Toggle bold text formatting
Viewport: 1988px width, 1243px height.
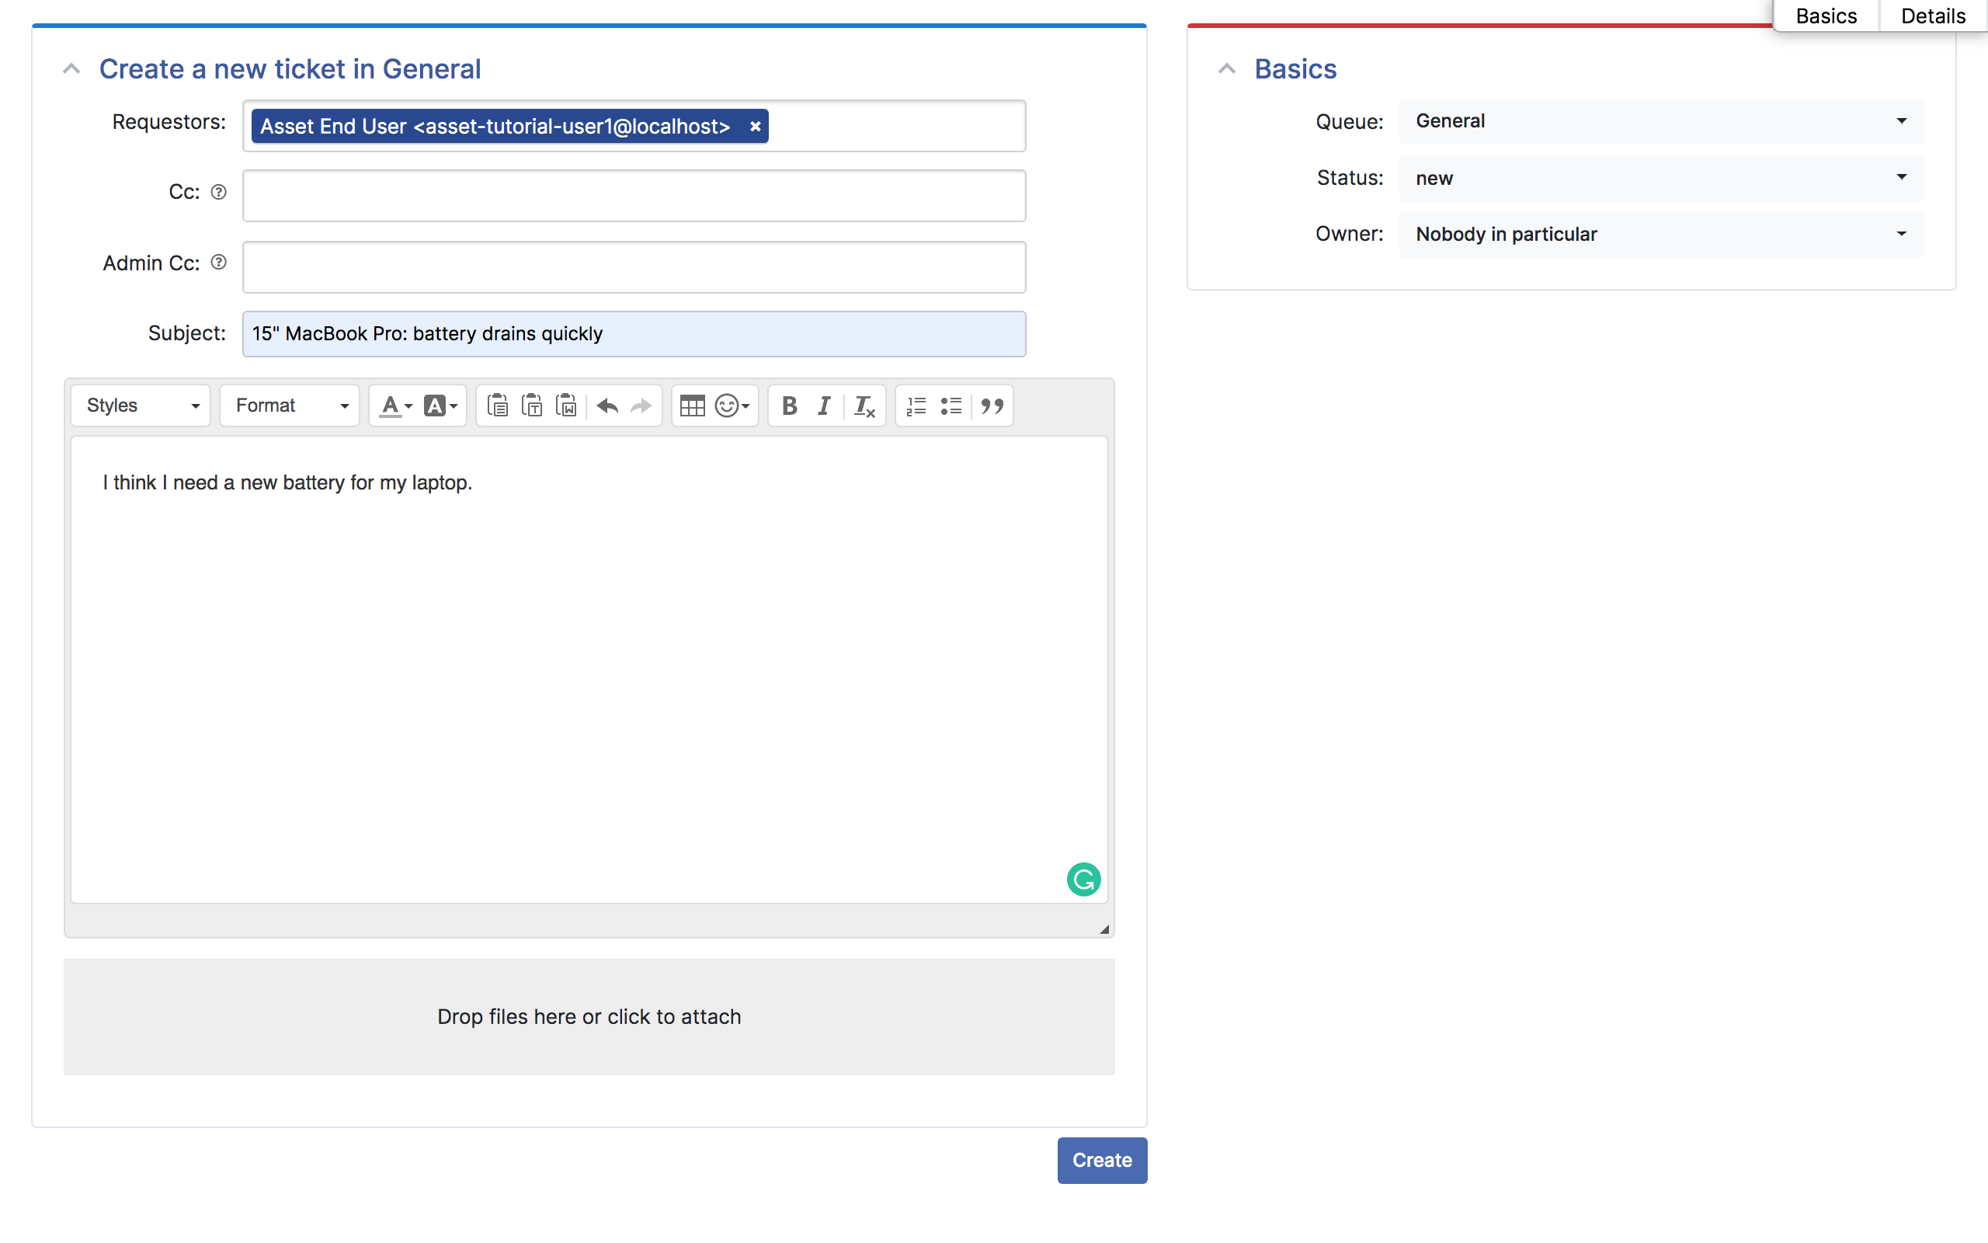point(789,406)
